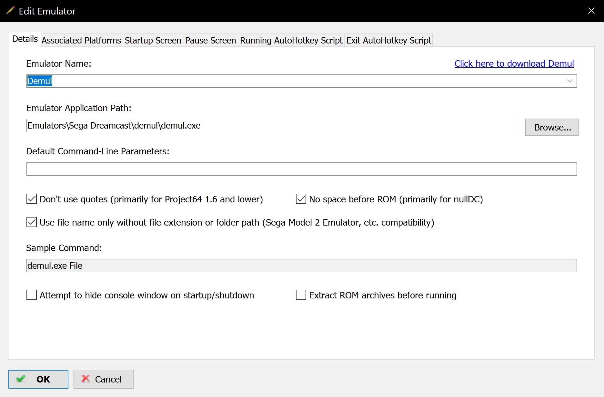
Task: Click the download Demul link
Action: point(514,63)
